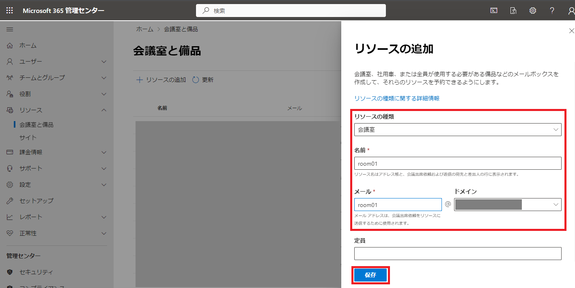Click the 定員 input field

coord(458,254)
